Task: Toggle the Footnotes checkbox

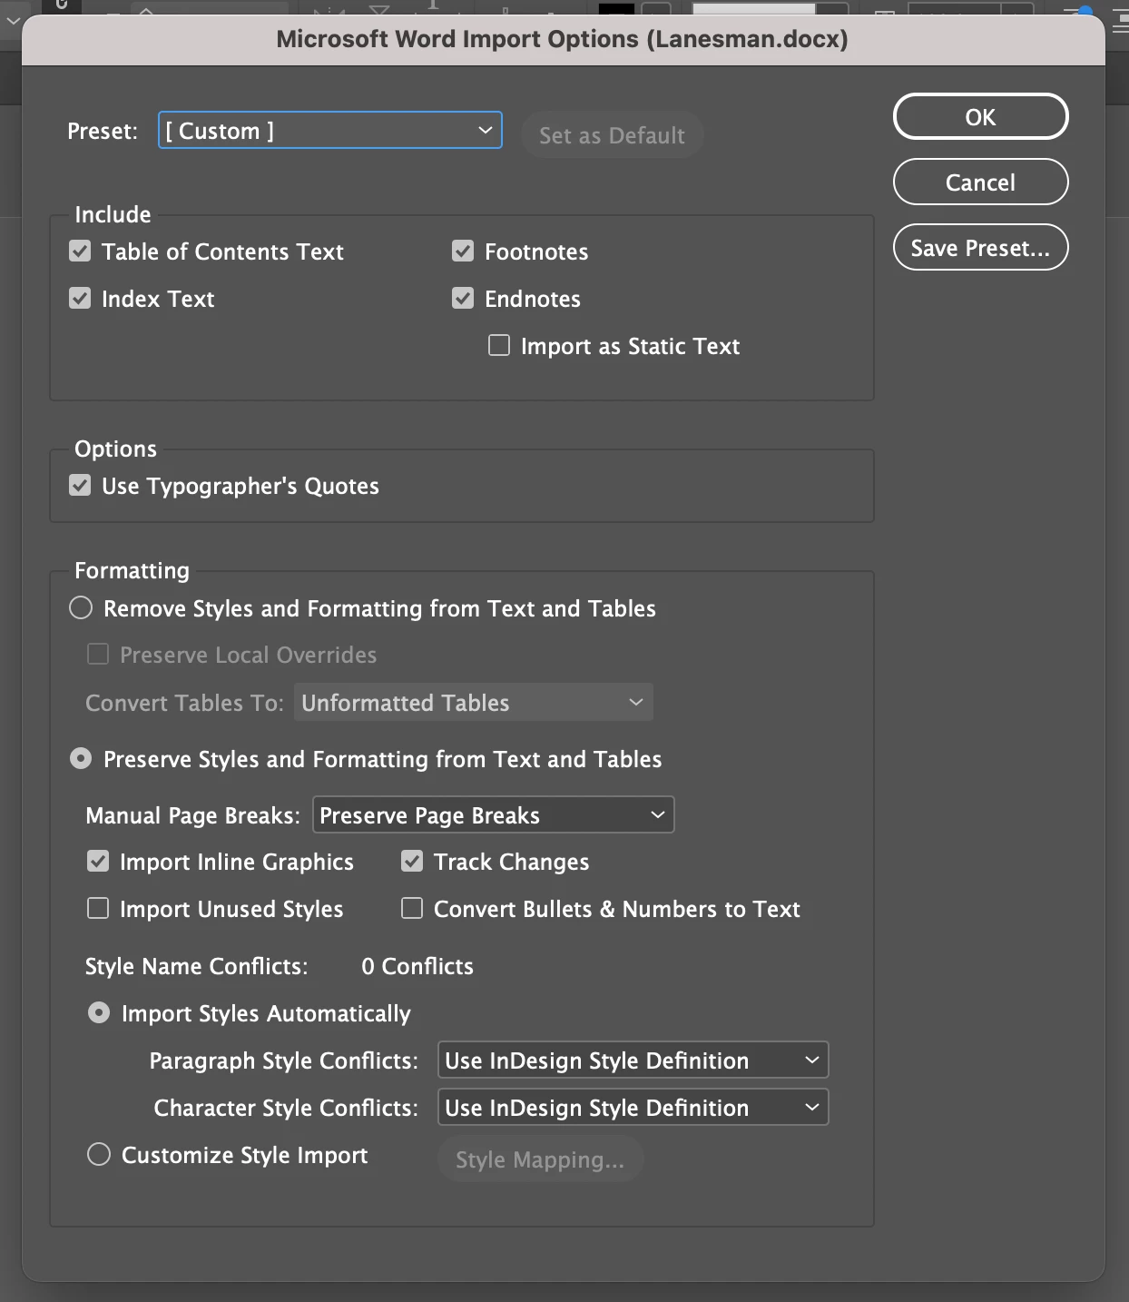Action: point(464,252)
